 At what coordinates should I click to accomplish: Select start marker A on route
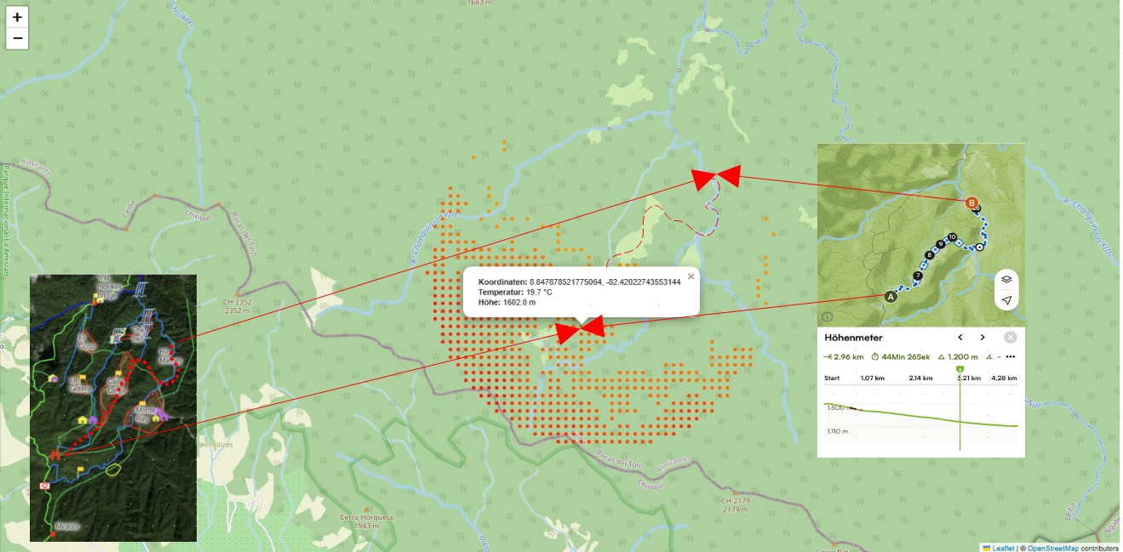pyautogui.click(x=891, y=297)
